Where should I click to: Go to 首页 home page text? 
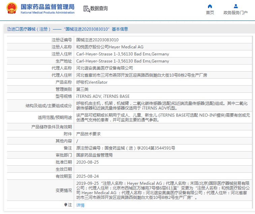[x=210, y=13]
